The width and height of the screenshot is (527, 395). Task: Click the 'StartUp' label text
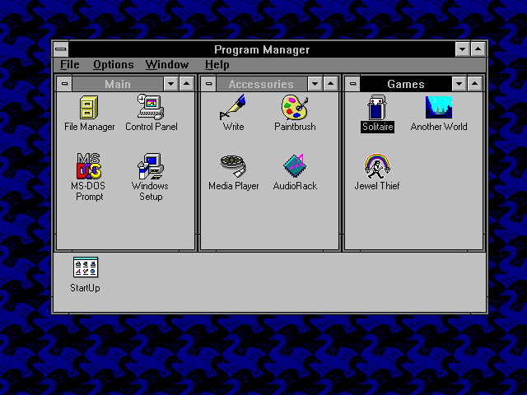[85, 288]
